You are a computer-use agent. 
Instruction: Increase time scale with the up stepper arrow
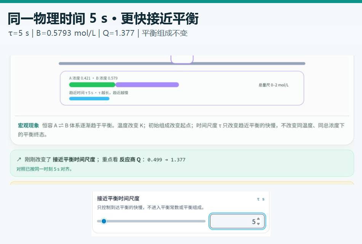coord(258,219)
